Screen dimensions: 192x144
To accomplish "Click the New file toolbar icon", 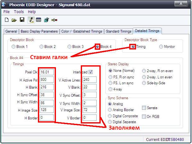I will click(7, 20).
